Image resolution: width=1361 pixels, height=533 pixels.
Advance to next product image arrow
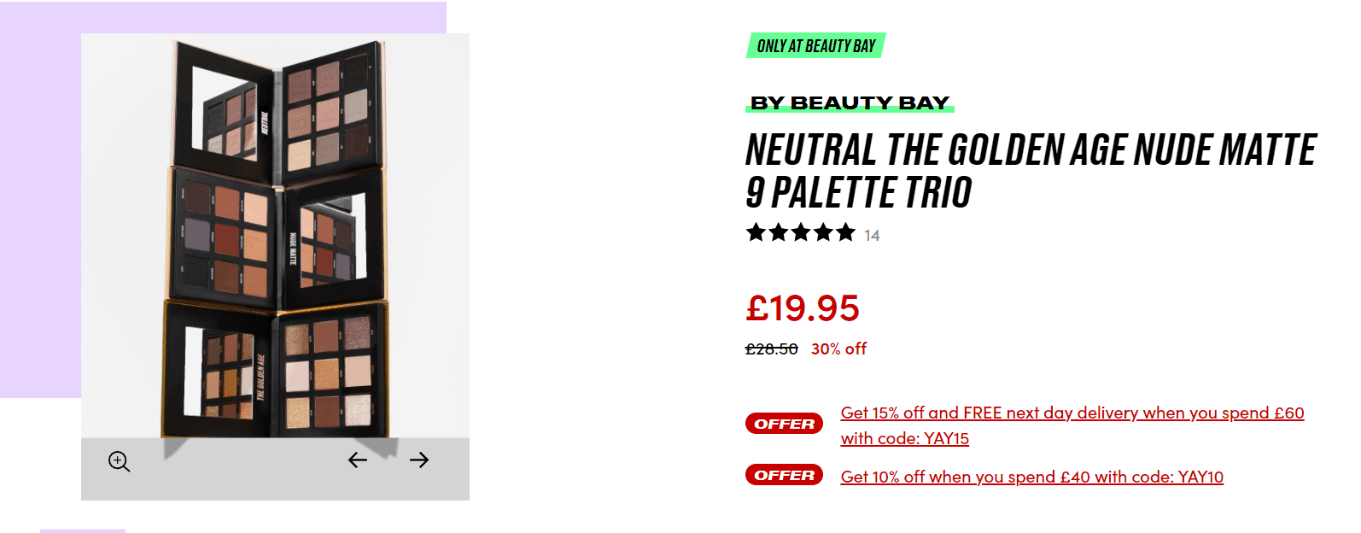pos(419,460)
